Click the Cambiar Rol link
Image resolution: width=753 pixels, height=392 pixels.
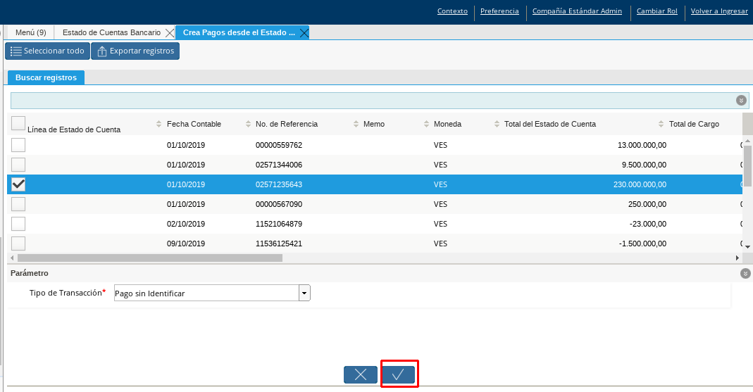656,11
